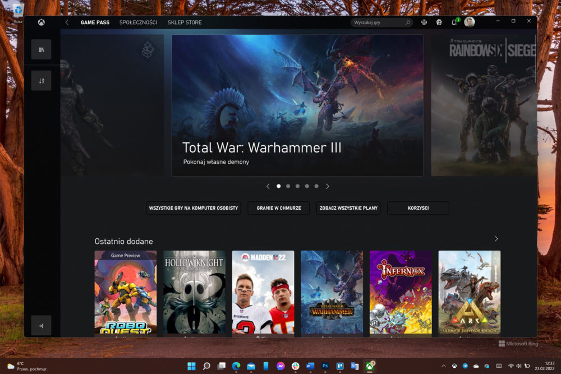This screenshot has width=561, height=374.
Task: Click the Slack icon in the system tray
Action: tap(487, 366)
